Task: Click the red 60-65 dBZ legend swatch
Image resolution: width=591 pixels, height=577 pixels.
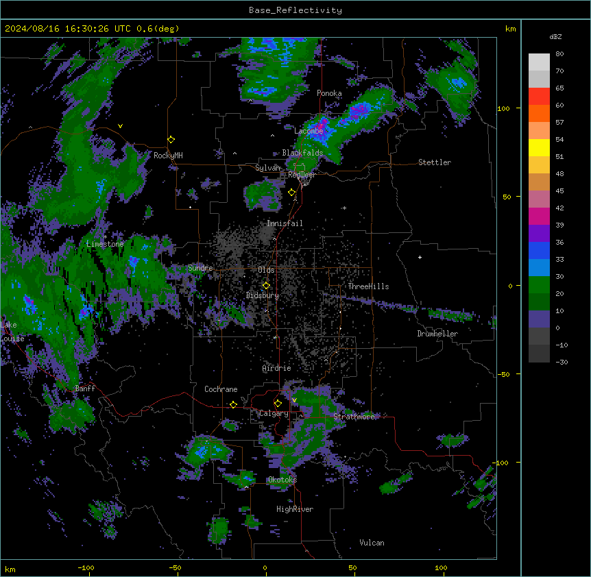Action: coord(539,97)
